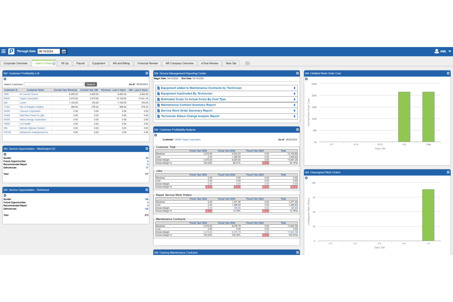453x302 pixels.
Task: Expand Estimated Costs Vs Actual Costs arrow
Action: (294, 99)
